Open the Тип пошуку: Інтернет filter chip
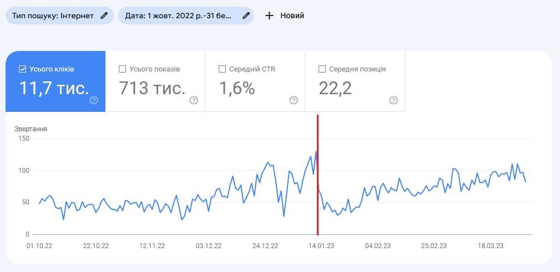The height and width of the screenshot is (272, 560). coord(59,16)
